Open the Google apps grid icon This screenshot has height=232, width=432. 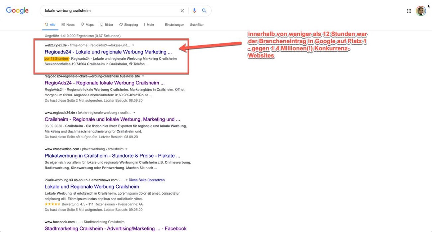click(409, 11)
